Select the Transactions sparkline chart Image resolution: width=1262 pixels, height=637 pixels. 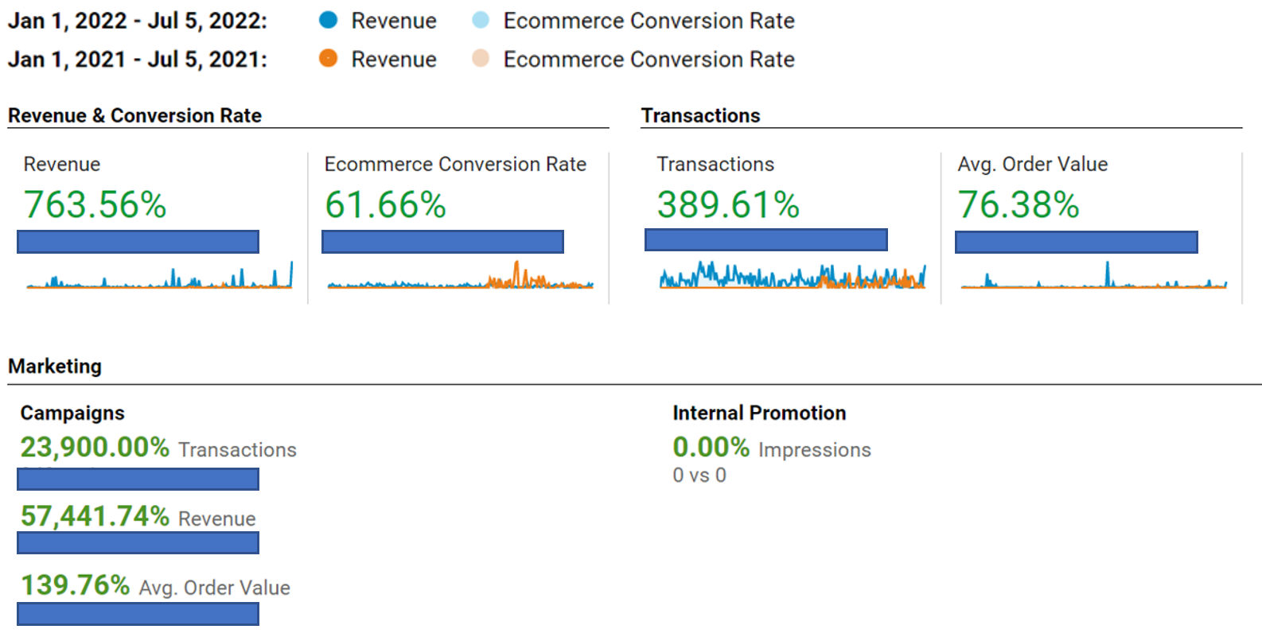793,276
